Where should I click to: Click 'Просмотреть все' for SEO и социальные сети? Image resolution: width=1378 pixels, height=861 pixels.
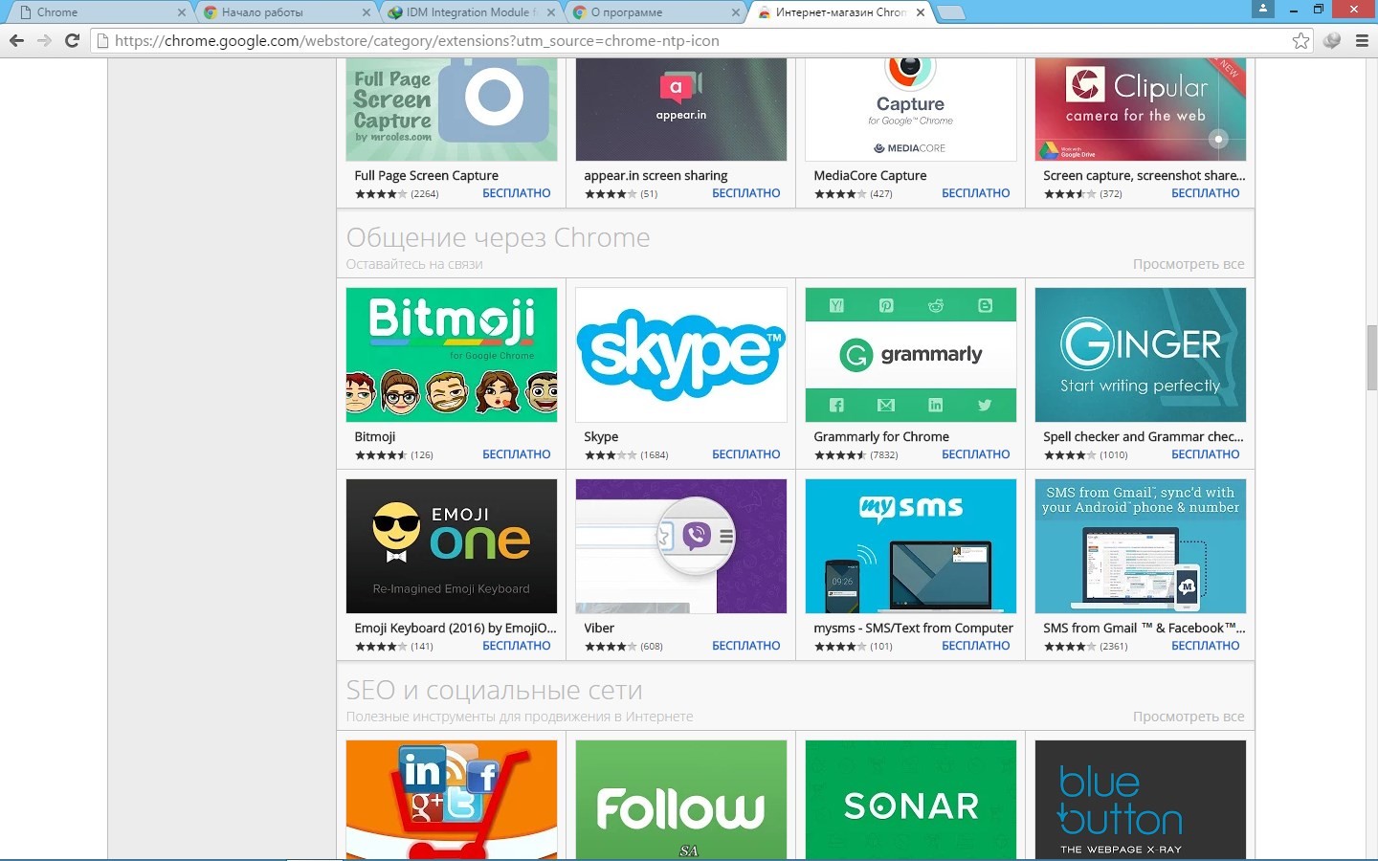click(x=1188, y=717)
